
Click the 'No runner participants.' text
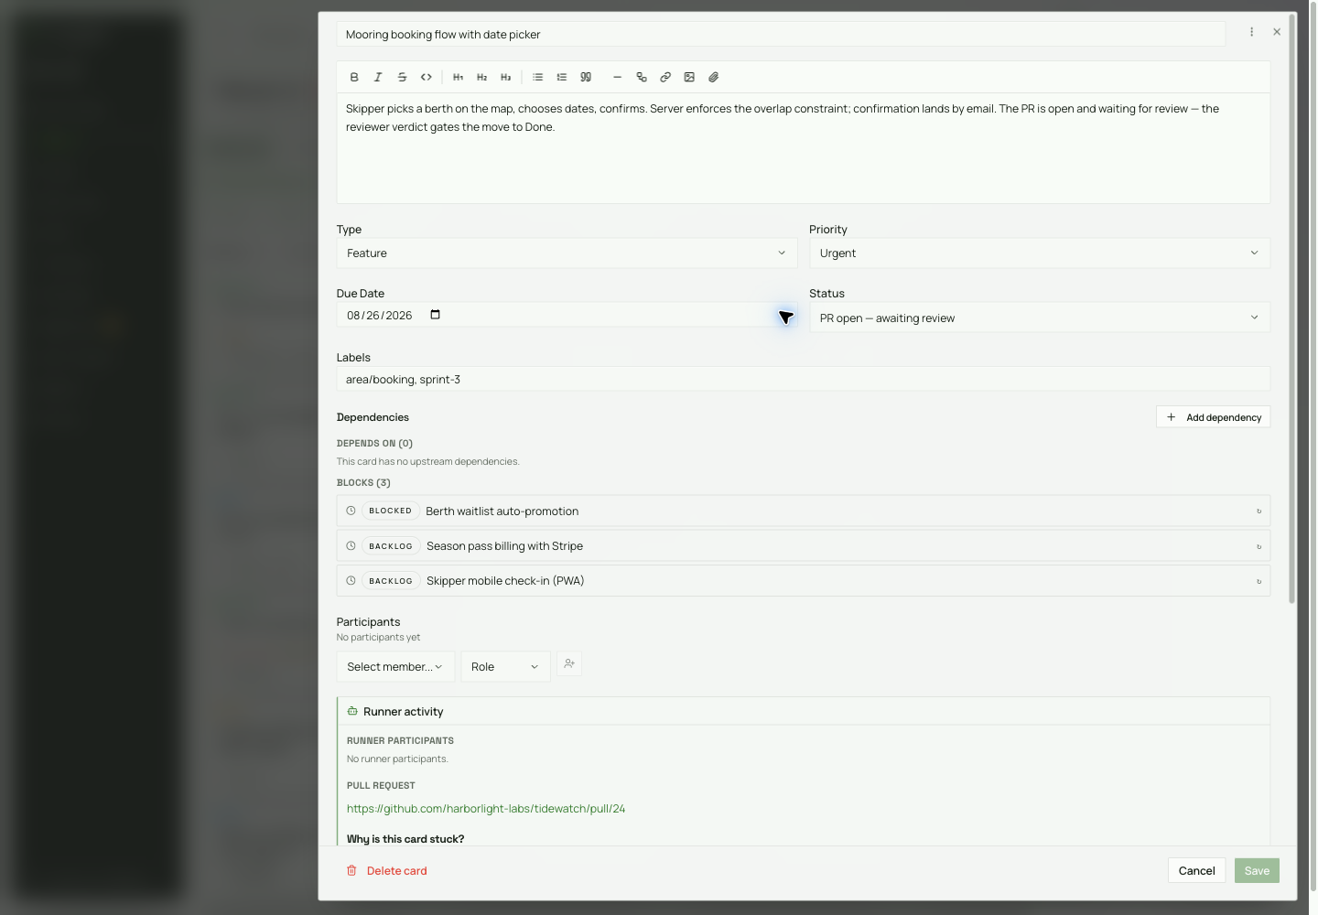(397, 759)
